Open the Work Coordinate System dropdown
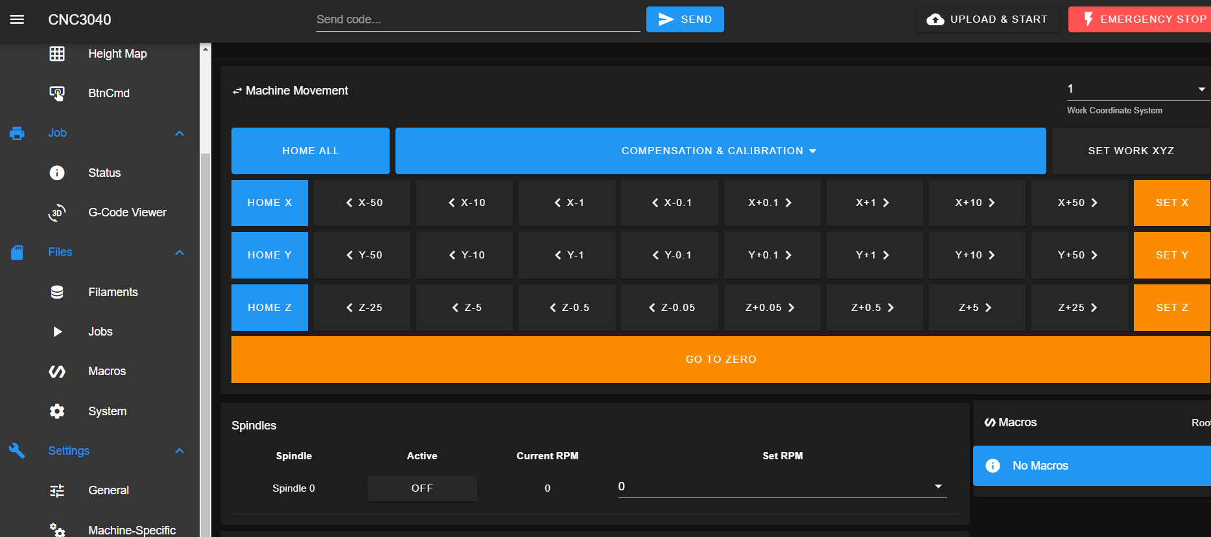The image size is (1211, 537). 1138,89
